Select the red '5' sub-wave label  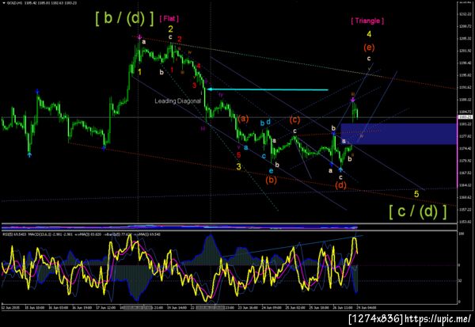coord(239,155)
